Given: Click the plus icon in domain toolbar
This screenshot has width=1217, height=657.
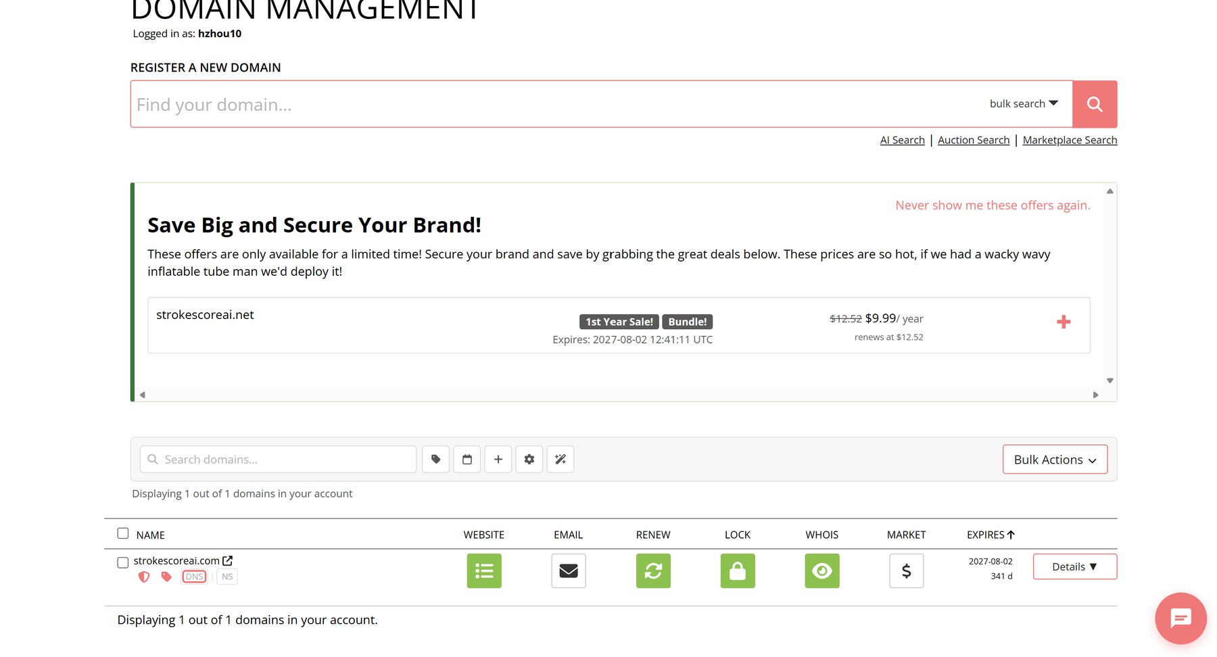Looking at the screenshot, I should 498,460.
